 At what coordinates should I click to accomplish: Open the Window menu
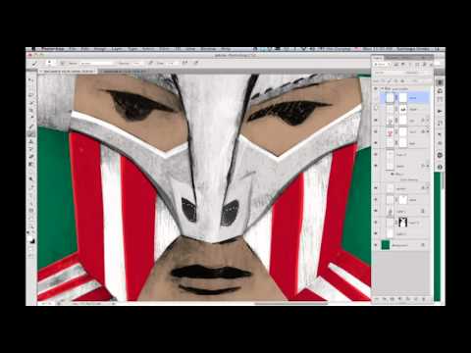pos(208,49)
